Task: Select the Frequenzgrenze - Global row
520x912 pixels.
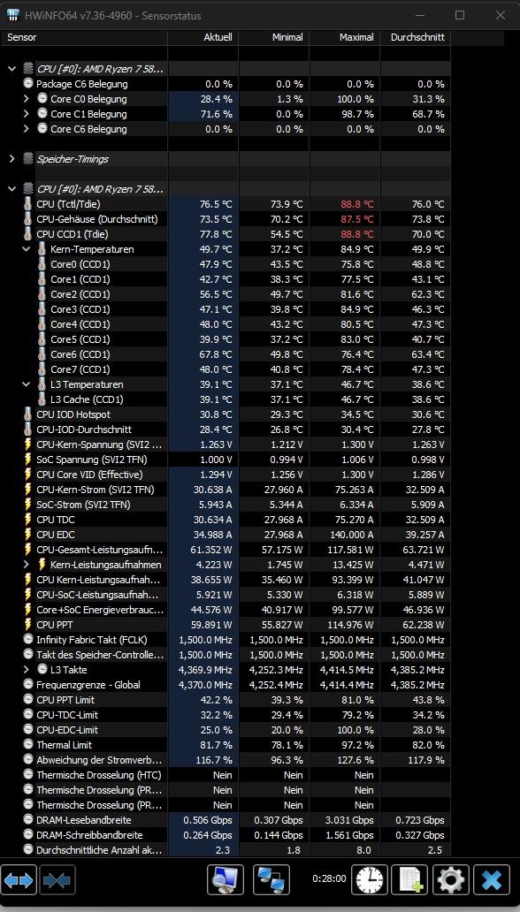Action: (x=226, y=685)
